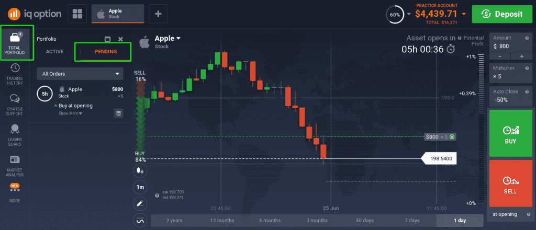Click the Potential Profit info icon
536x230 pixels.
pos(460,38)
